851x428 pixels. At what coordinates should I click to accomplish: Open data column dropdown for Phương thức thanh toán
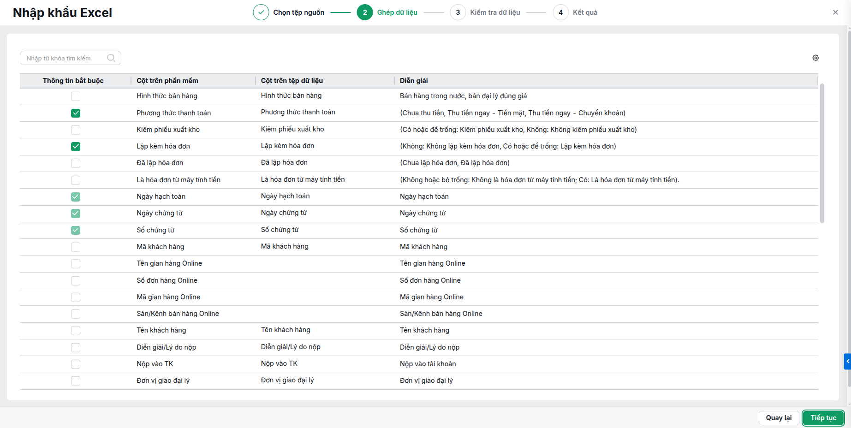[x=325, y=113]
